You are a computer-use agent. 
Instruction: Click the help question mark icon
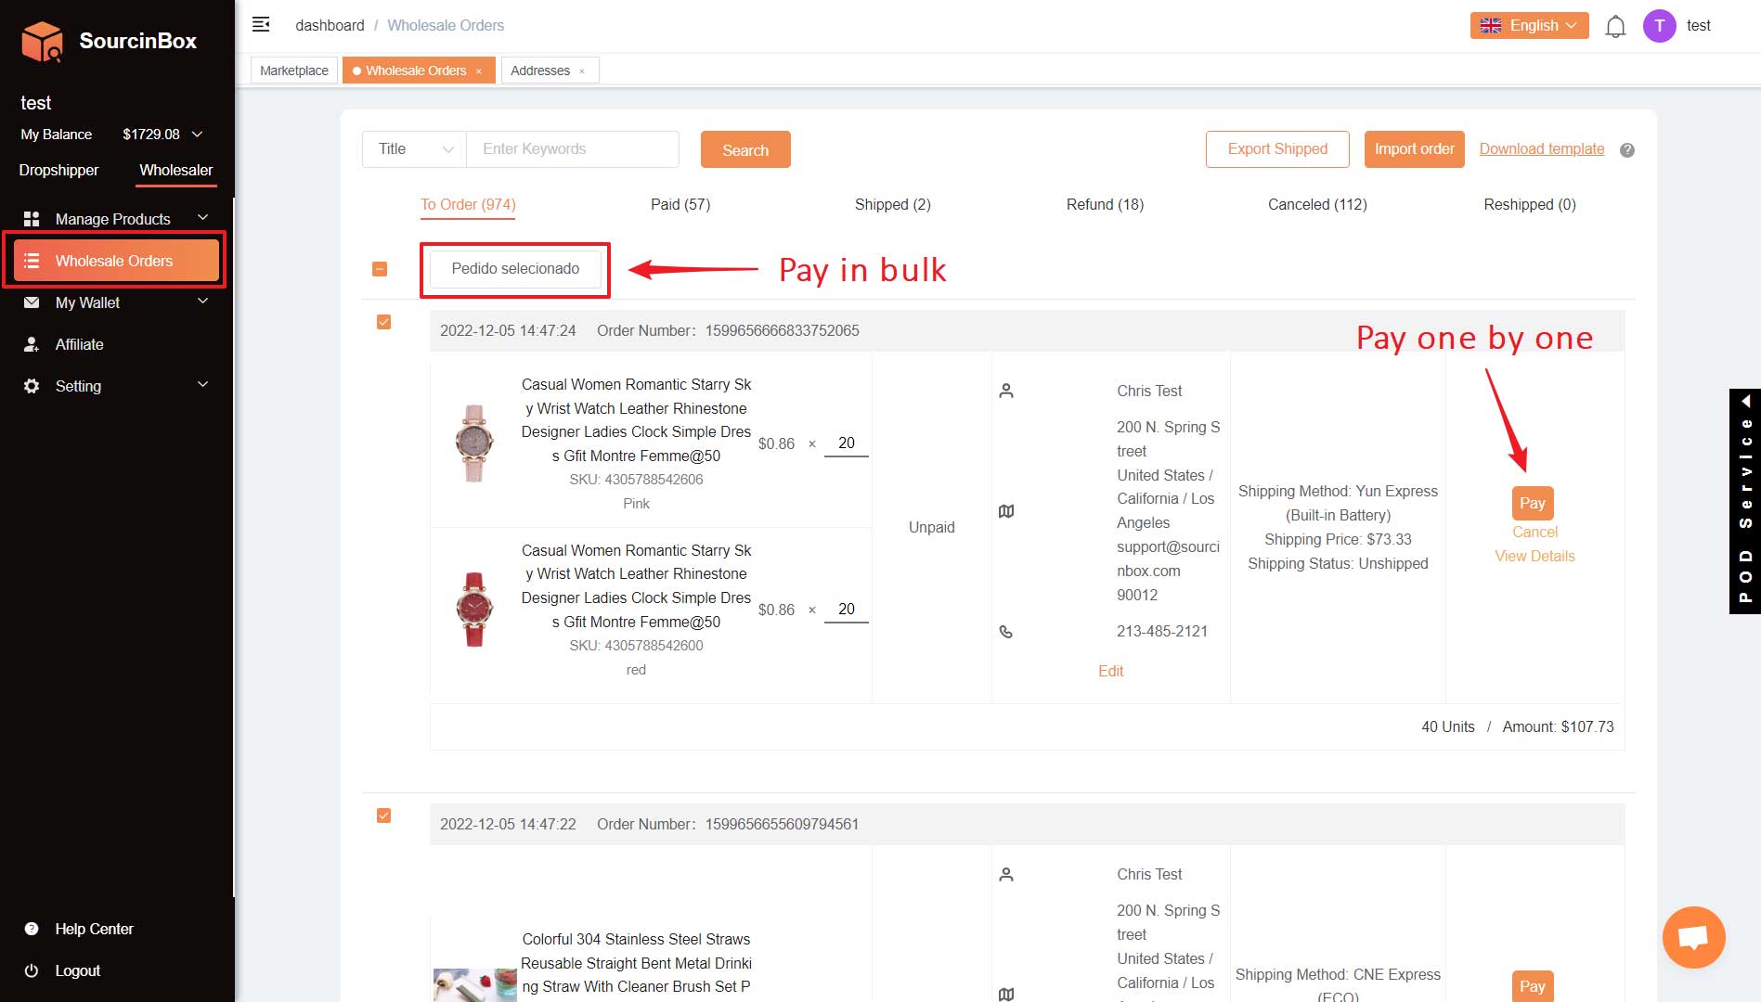point(1626,150)
